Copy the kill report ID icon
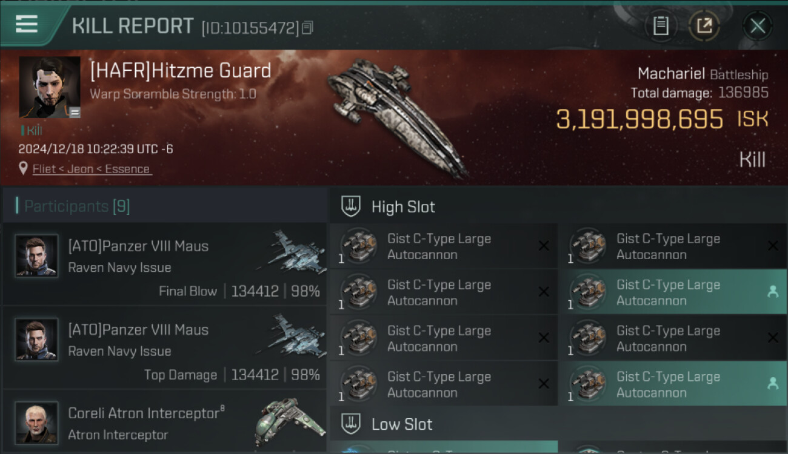 point(307,28)
